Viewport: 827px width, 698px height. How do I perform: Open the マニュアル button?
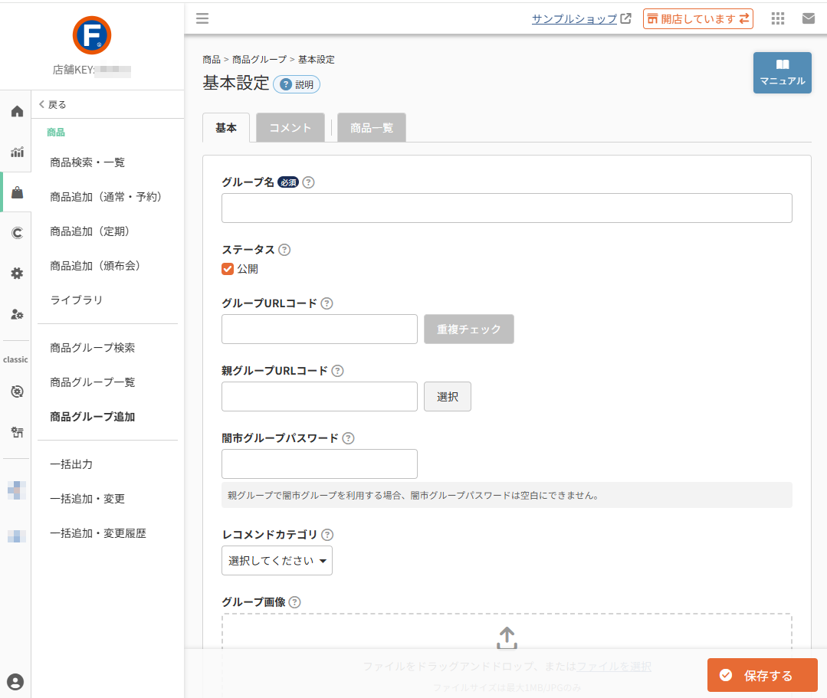[x=783, y=73]
